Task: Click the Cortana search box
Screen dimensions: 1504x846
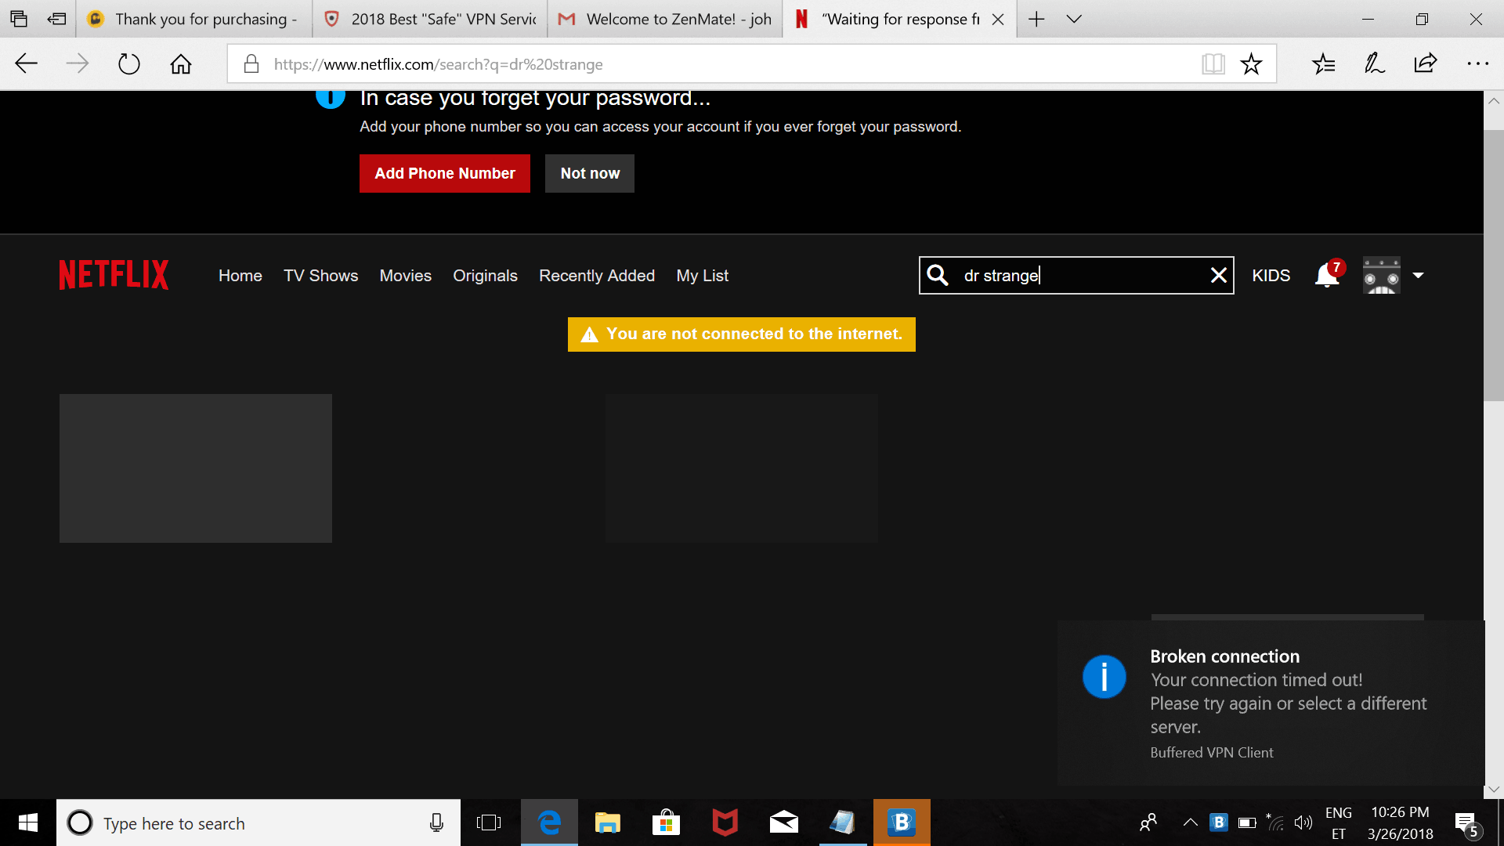Action: coord(258,822)
